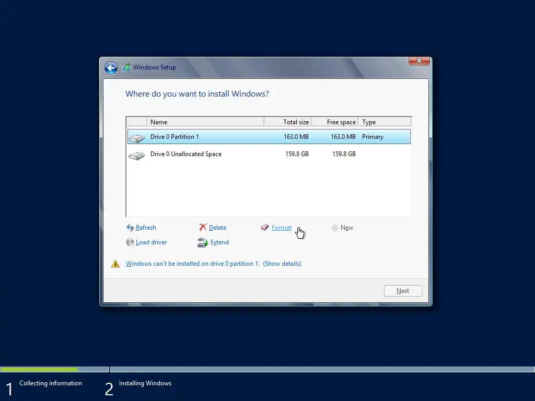Click the Drive 0 Partition 1 disk icon
Screen dimensions: 535x401
pyautogui.click(x=137, y=138)
